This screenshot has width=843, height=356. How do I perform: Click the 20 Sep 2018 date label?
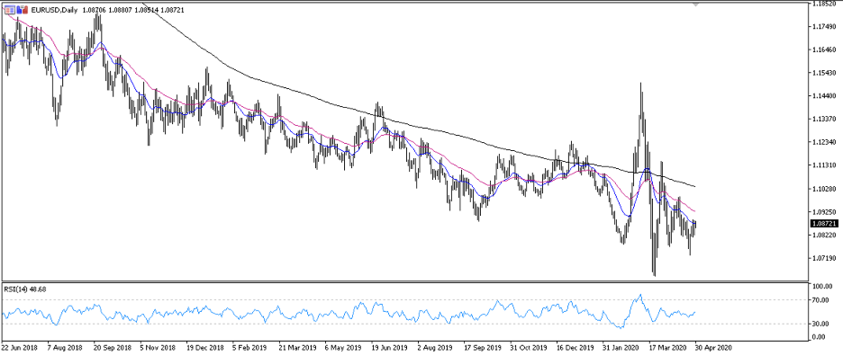tap(113, 347)
